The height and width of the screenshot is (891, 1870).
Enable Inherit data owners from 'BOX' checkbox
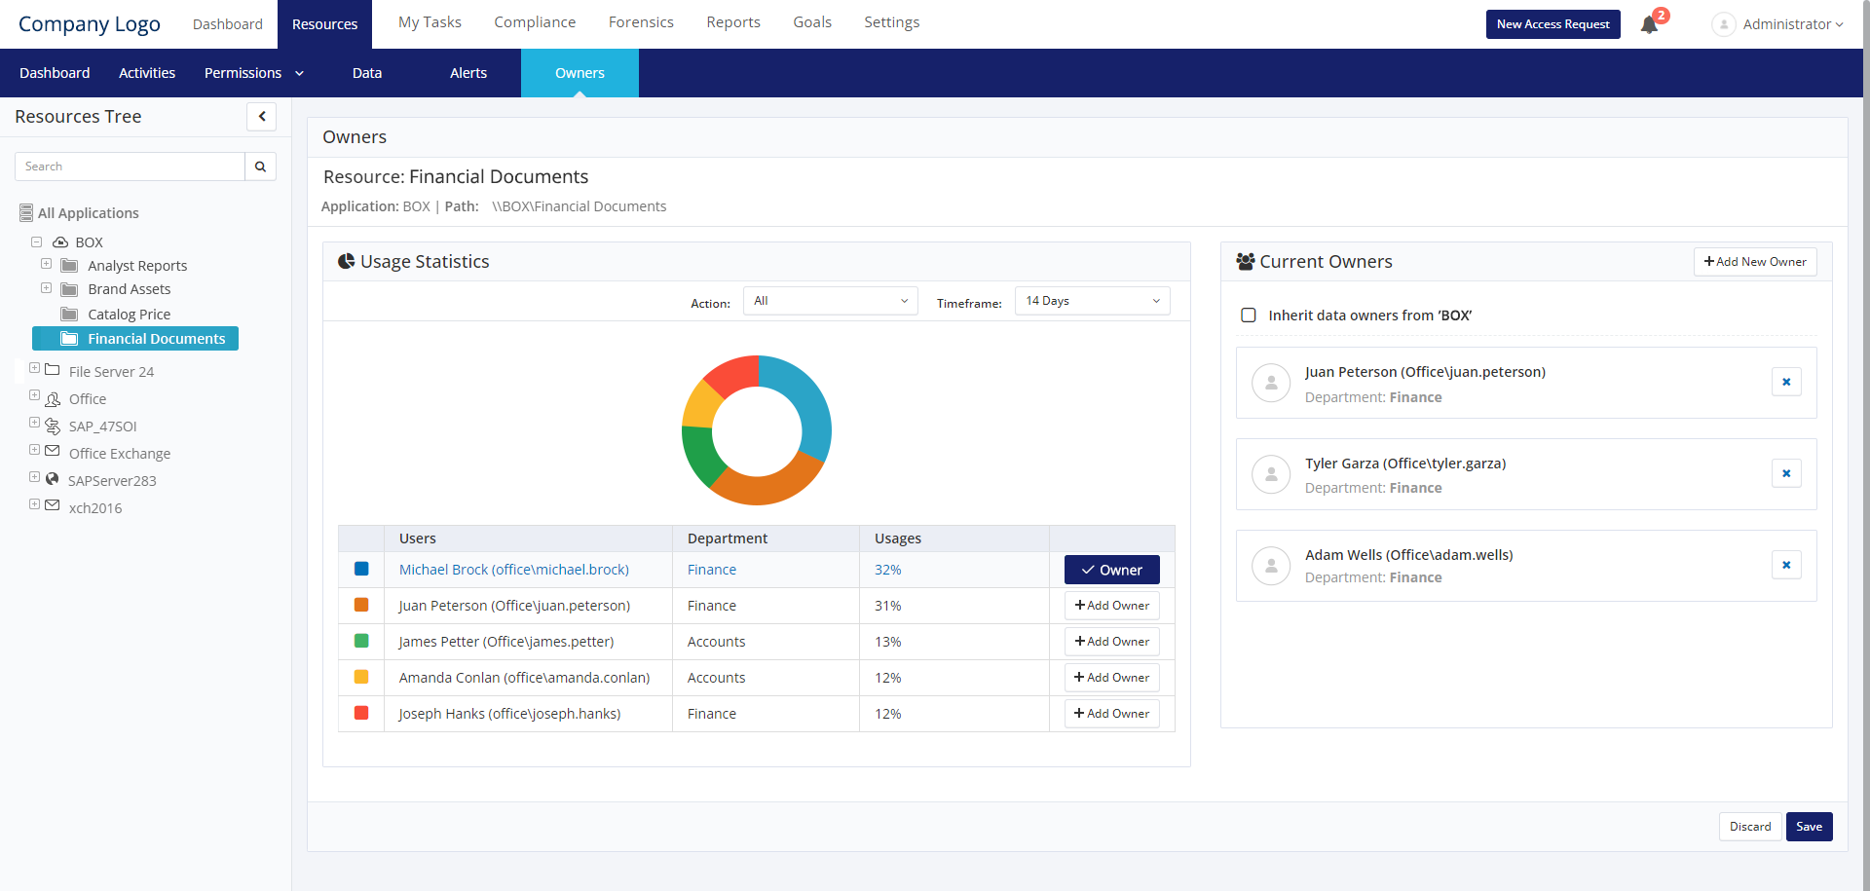pyautogui.click(x=1248, y=316)
